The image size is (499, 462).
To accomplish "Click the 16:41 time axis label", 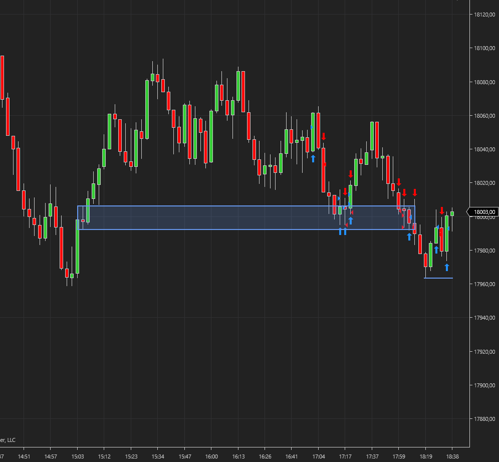I will pos(292,456).
